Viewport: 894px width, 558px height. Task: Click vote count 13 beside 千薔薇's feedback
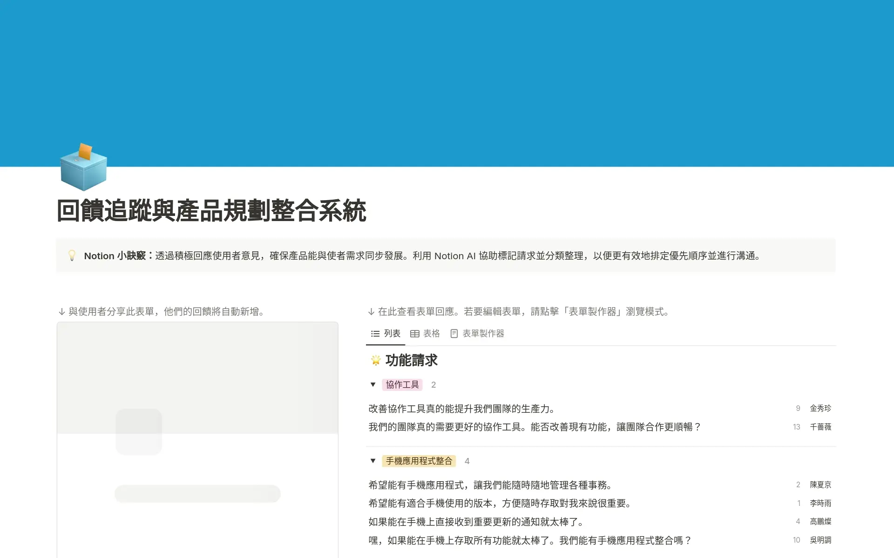click(796, 427)
